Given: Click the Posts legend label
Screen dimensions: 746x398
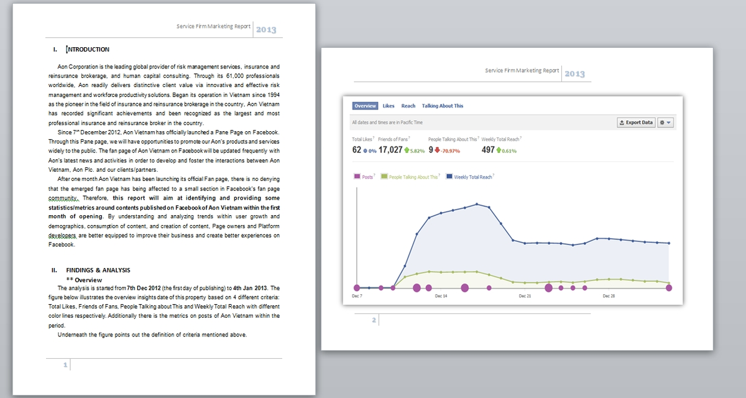Looking at the screenshot, I should 367,177.
